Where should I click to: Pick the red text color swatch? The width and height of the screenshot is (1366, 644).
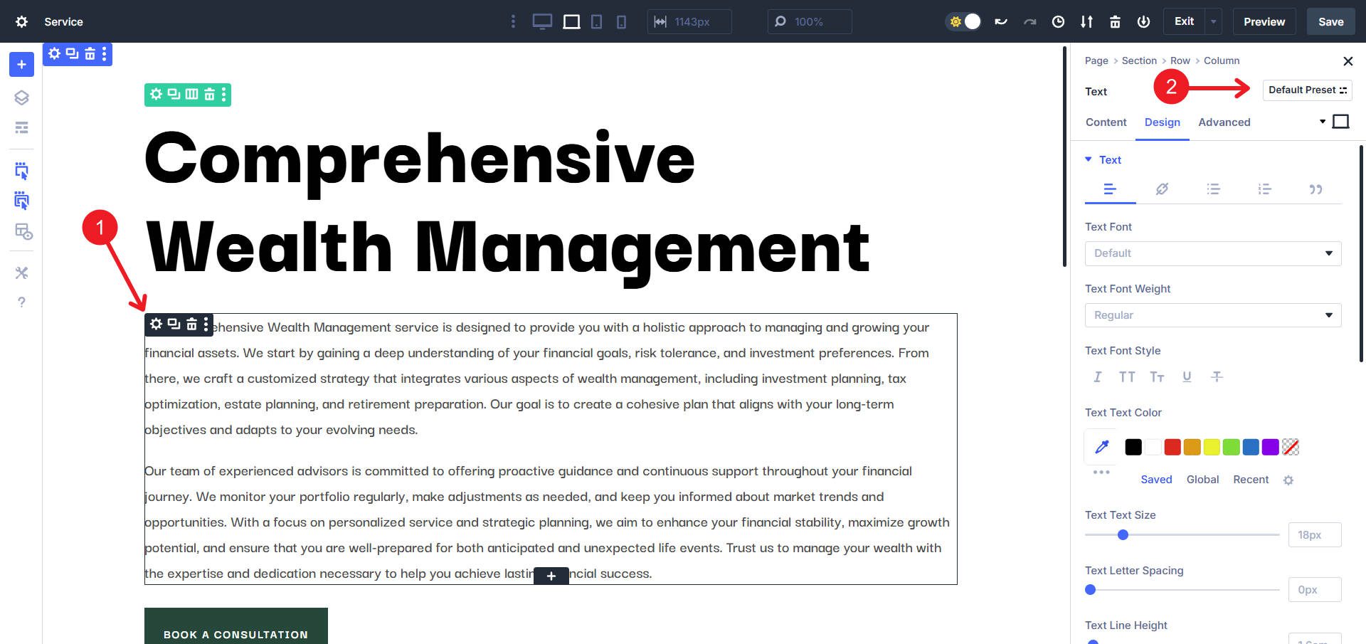(x=1172, y=447)
